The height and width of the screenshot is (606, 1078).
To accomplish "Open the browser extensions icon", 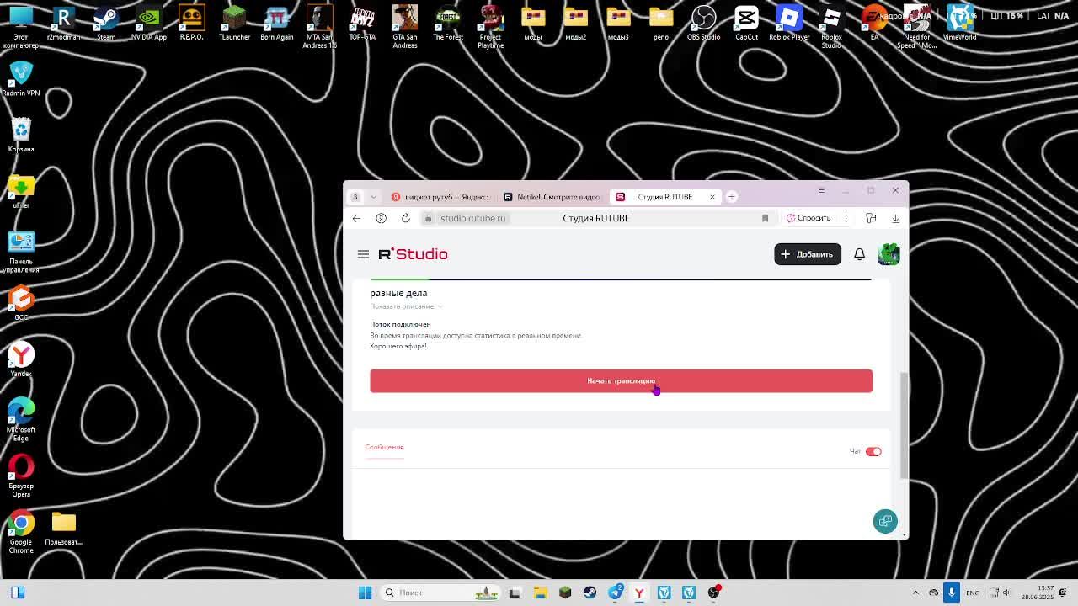I will [871, 218].
